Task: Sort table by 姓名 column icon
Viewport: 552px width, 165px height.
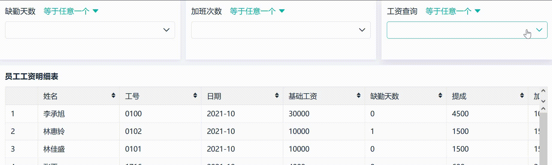Action: [x=113, y=95]
